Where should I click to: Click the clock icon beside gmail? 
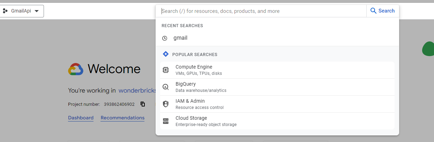click(165, 38)
